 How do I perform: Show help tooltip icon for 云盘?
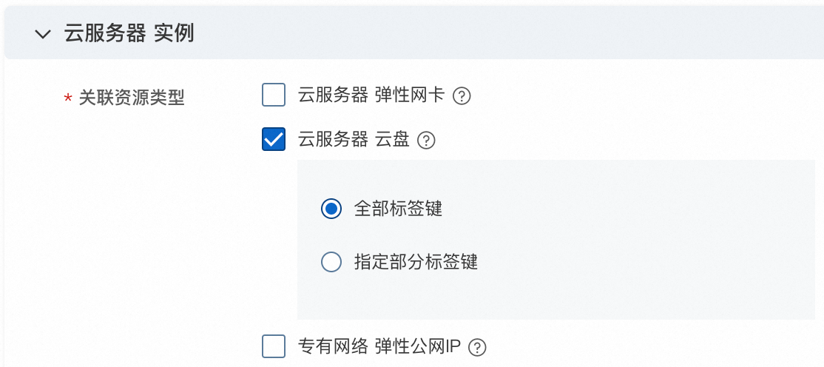coord(426,140)
